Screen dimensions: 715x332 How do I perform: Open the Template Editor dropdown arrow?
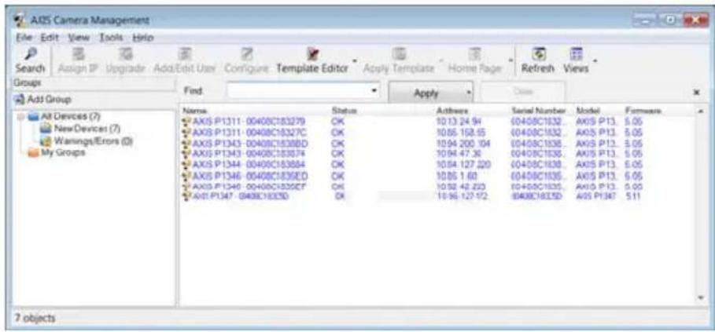coord(353,60)
